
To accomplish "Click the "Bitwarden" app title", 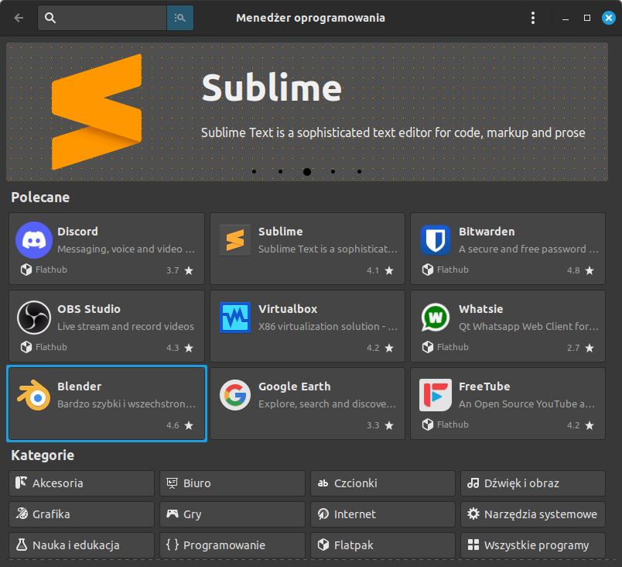I will pyautogui.click(x=487, y=232).
